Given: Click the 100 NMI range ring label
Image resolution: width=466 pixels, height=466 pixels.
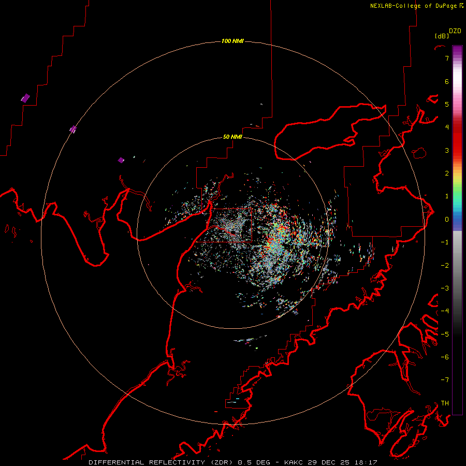Looking at the screenshot, I should click(x=232, y=41).
